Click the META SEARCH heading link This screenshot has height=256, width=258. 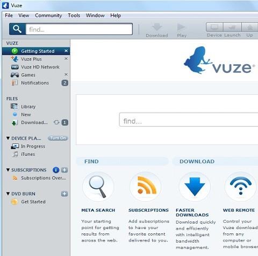pyautogui.click(x=98, y=210)
